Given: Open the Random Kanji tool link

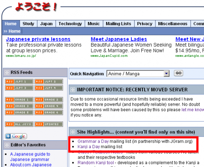Looking at the screenshot, I should [96, 163].
